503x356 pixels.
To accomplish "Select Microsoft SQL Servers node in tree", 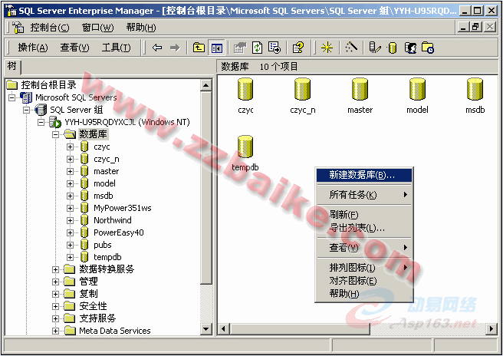I will pos(76,97).
